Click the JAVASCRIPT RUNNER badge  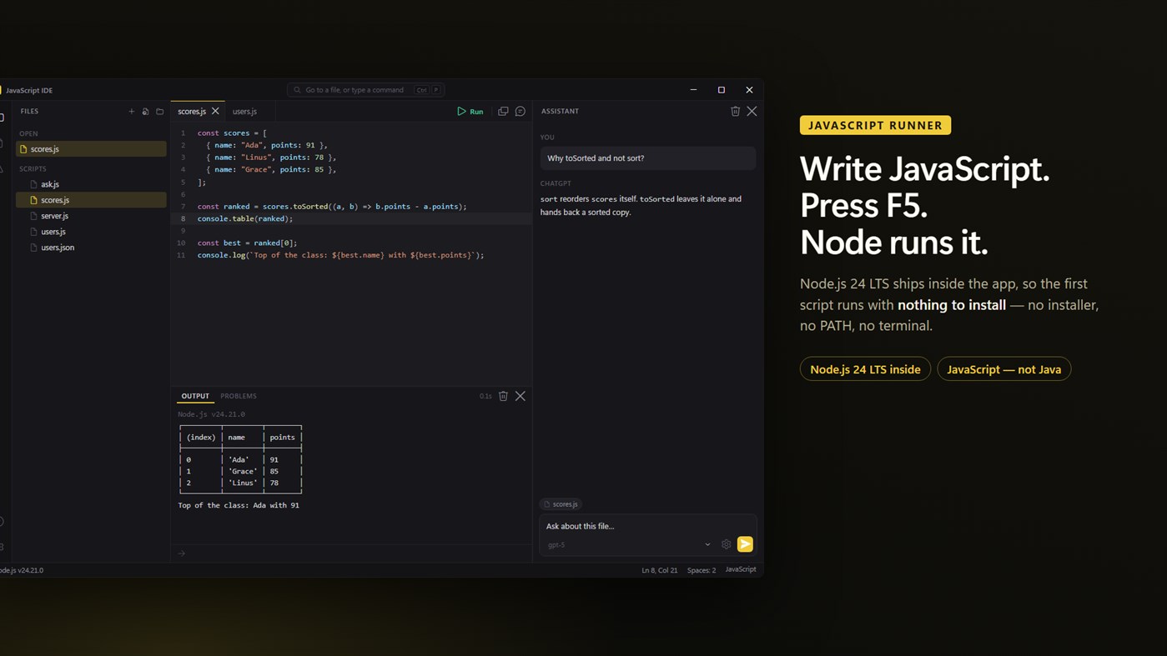pyautogui.click(x=875, y=125)
